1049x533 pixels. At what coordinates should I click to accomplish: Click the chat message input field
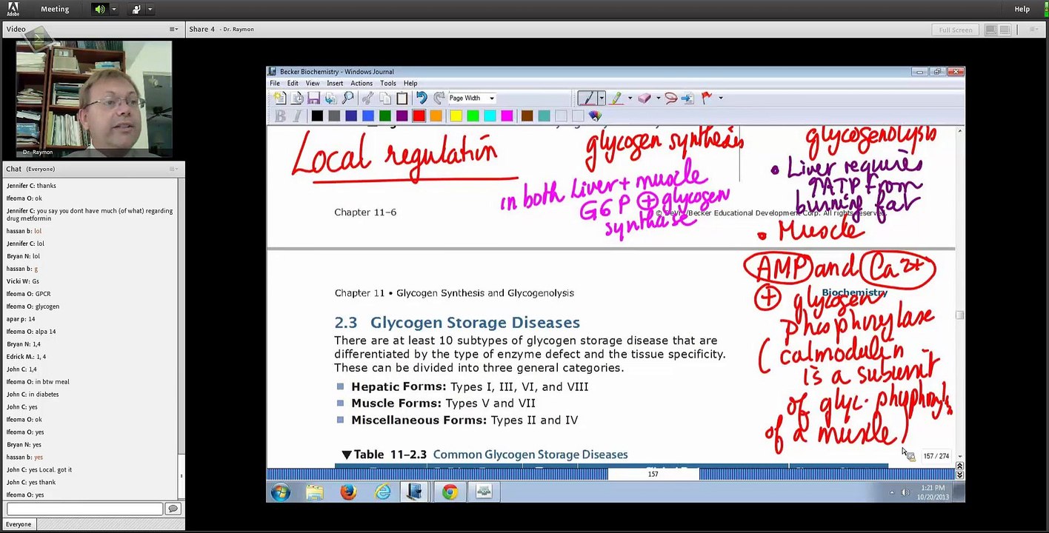click(84, 509)
